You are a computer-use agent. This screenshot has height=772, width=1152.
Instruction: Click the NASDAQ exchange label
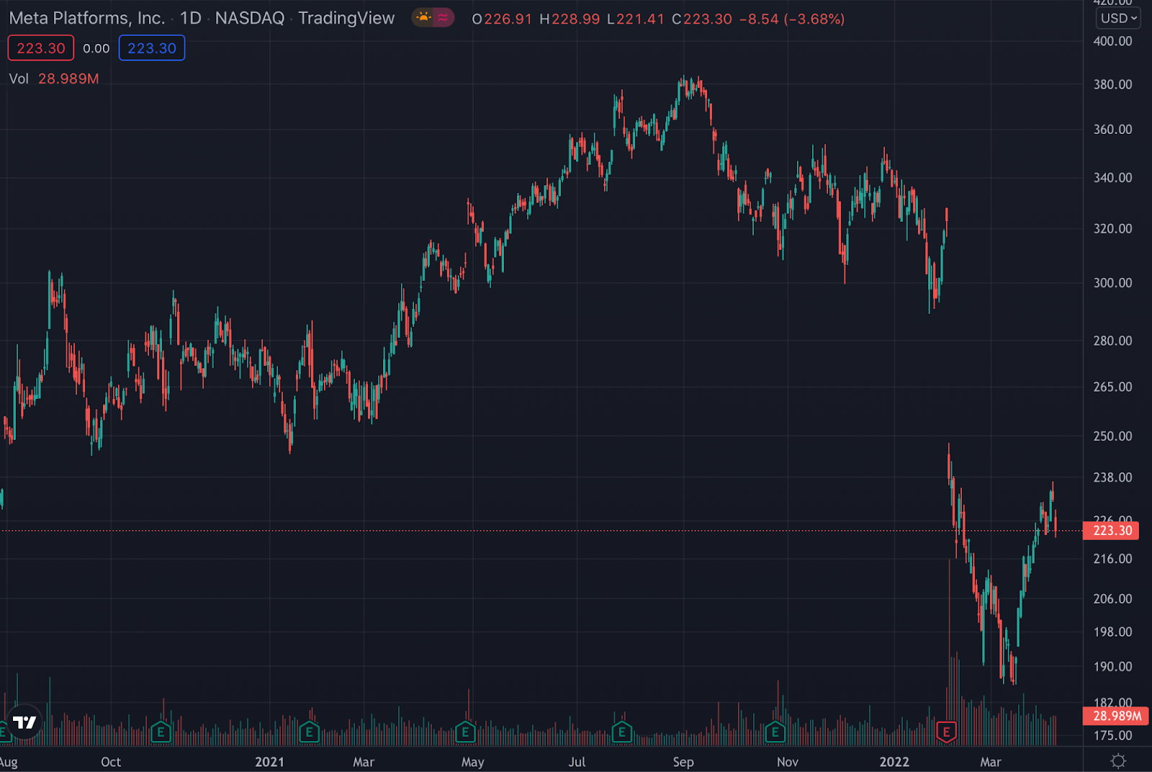pyautogui.click(x=250, y=18)
